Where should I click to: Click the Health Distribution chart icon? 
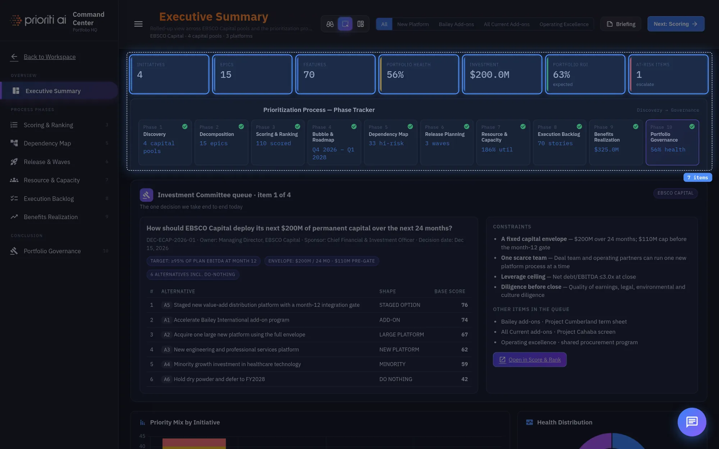click(530, 422)
